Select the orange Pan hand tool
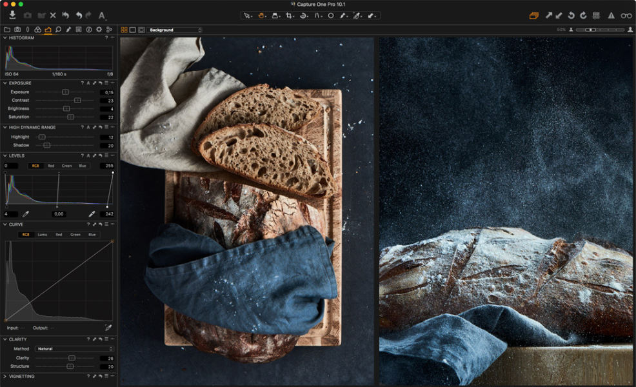 pos(262,15)
